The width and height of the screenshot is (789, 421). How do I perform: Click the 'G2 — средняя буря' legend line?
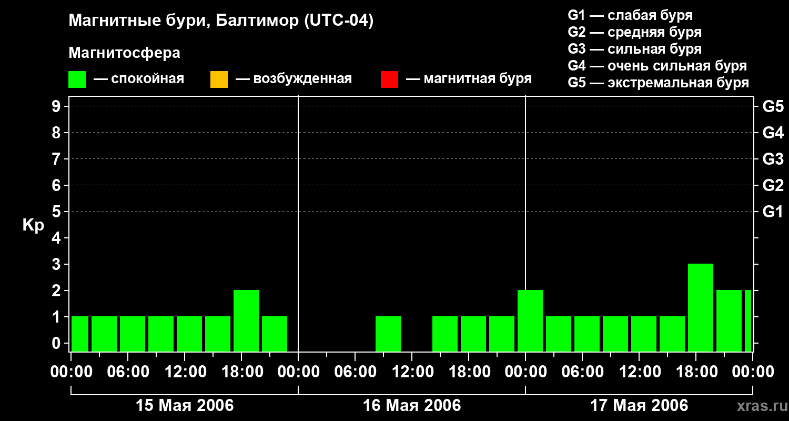click(634, 32)
